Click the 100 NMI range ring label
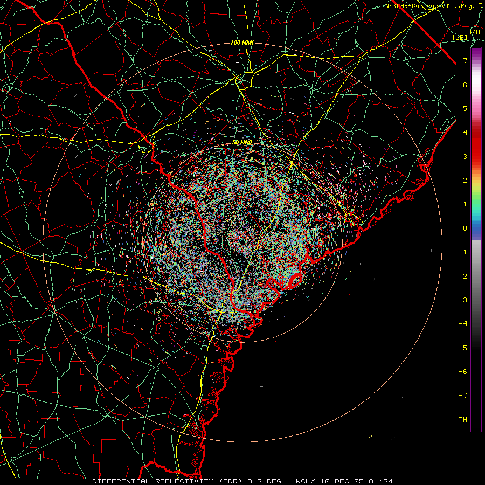 pos(242,43)
